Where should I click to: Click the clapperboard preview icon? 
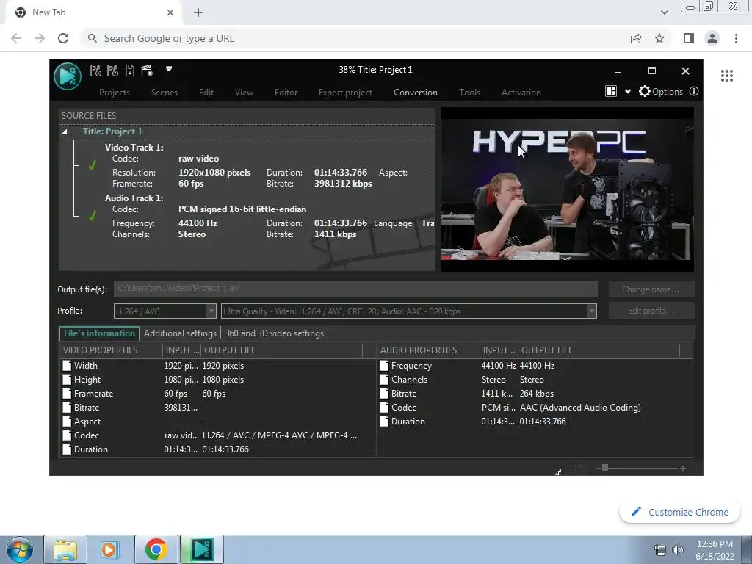coord(147,70)
